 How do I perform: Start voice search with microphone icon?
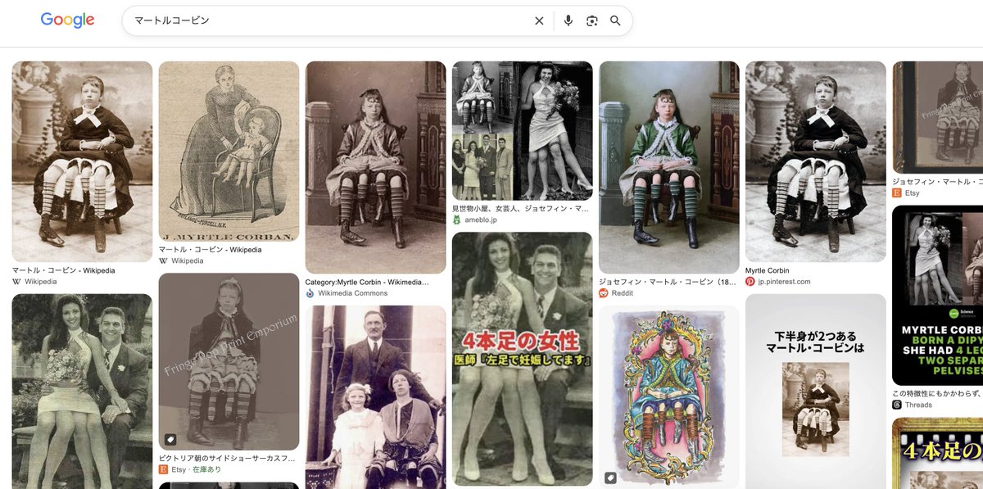pyautogui.click(x=569, y=21)
